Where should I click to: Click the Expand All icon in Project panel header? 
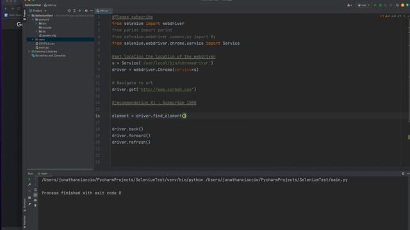pos(74,11)
